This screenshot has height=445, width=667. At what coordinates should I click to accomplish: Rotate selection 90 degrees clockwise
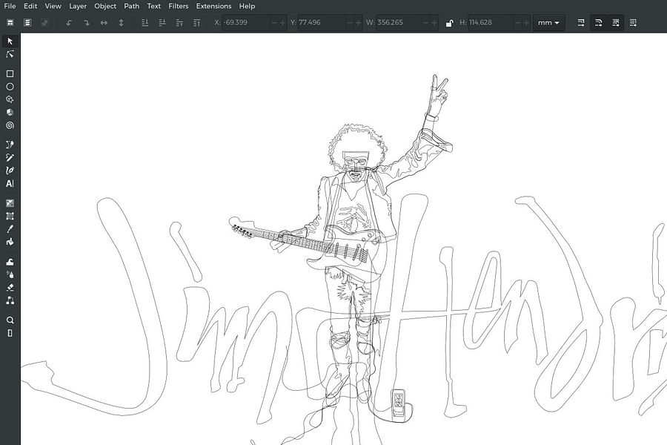coord(87,22)
